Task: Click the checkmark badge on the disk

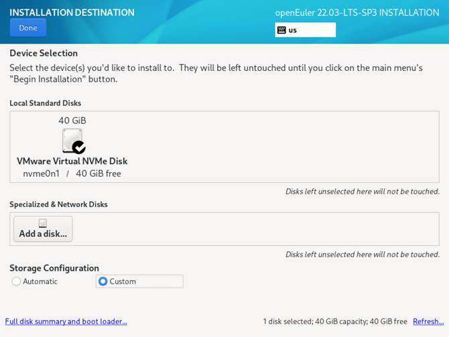Action: click(x=79, y=147)
